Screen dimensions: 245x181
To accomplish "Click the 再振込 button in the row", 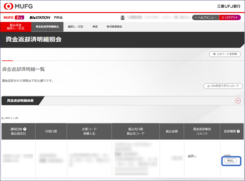I will coord(230,161).
